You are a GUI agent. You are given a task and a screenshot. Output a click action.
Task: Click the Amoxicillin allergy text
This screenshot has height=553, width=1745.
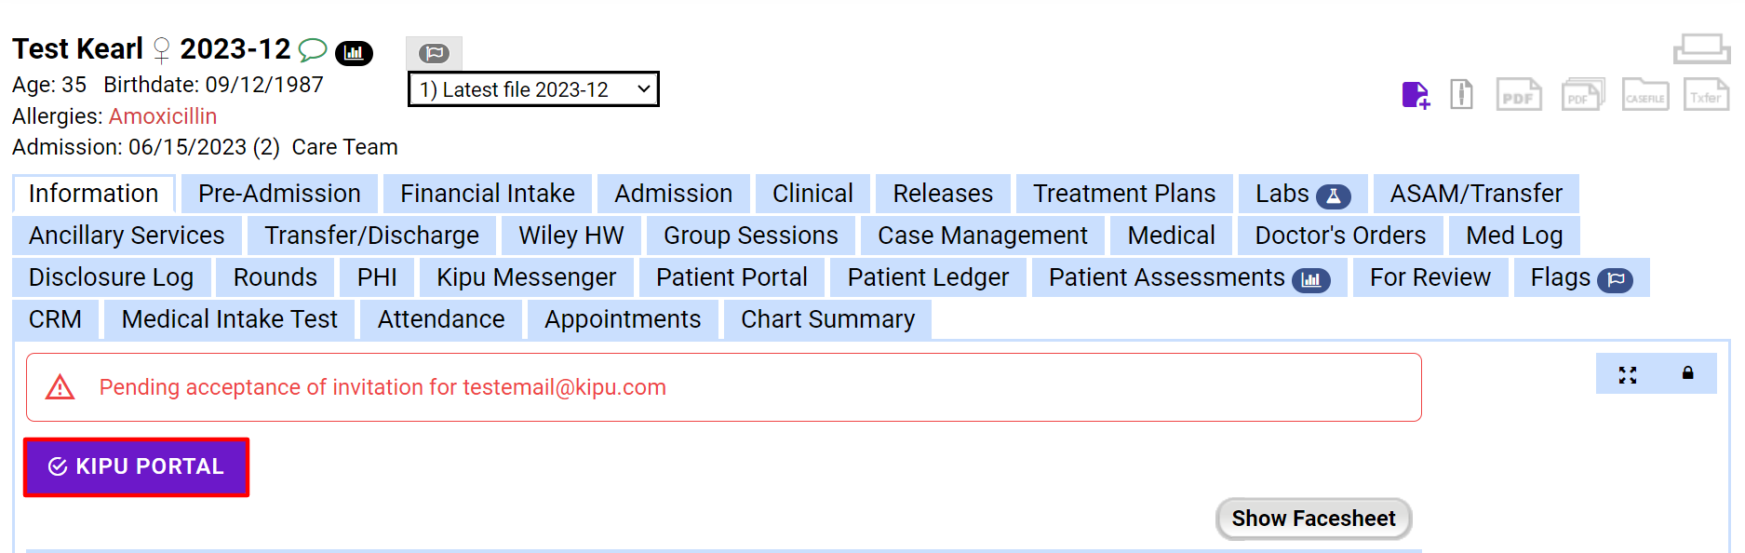[163, 116]
